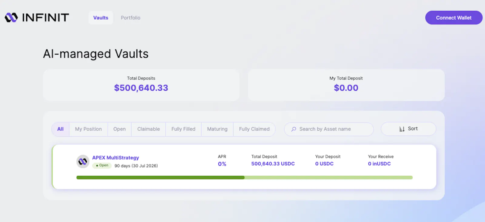This screenshot has height=222, width=485.
Task: Show Maturing vaults
Action: click(217, 129)
